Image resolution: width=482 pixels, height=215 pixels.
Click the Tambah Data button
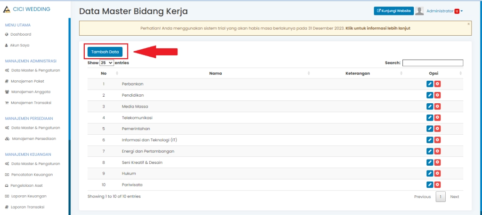click(x=105, y=52)
